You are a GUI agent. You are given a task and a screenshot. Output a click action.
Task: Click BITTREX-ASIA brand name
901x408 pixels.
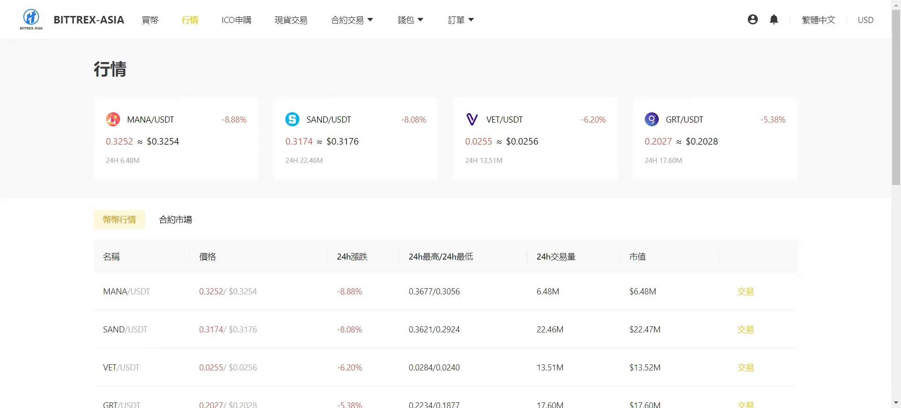coord(89,20)
